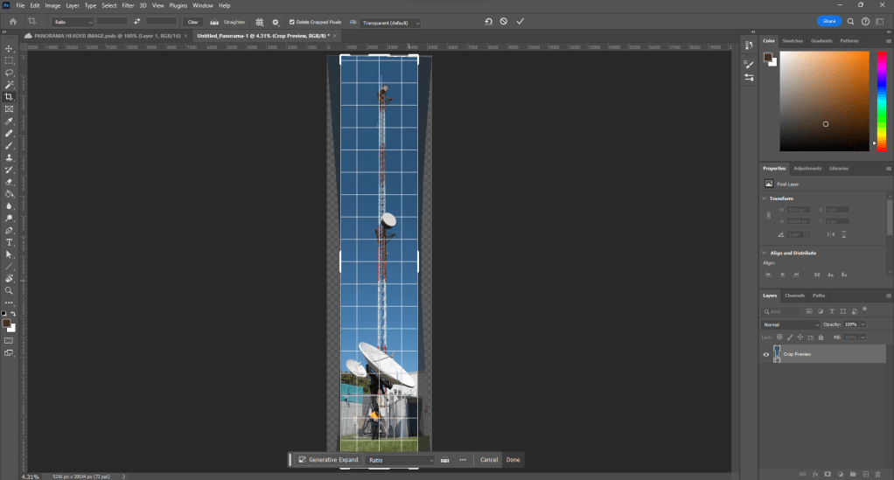Switch to the Swatches tab

click(793, 41)
